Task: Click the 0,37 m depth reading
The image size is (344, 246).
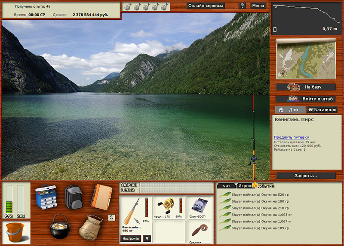Action: (330, 29)
